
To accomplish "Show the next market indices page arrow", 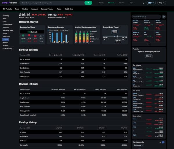I will click(x=150, y=44).
